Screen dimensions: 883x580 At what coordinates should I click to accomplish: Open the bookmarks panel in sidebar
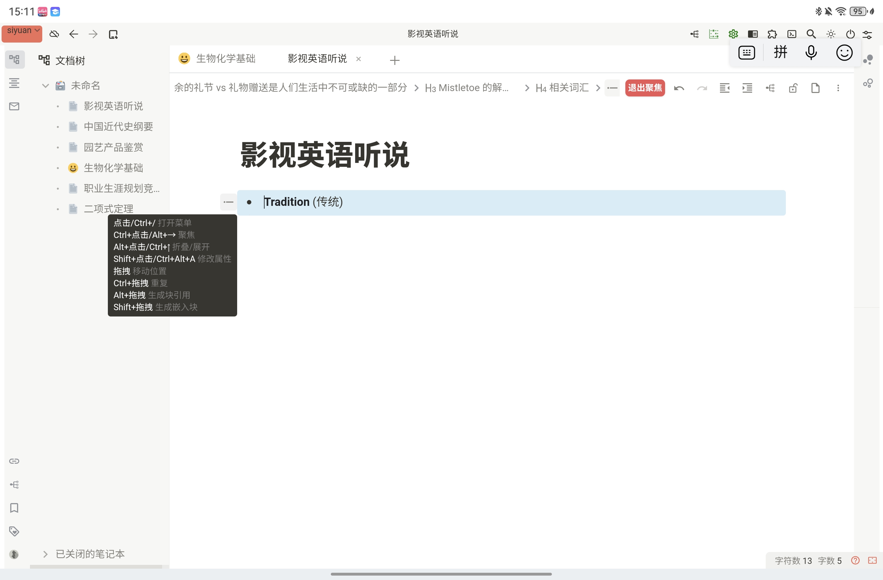(15, 508)
